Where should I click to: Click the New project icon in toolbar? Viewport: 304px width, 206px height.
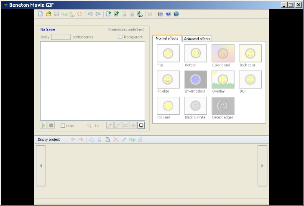click(41, 14)
